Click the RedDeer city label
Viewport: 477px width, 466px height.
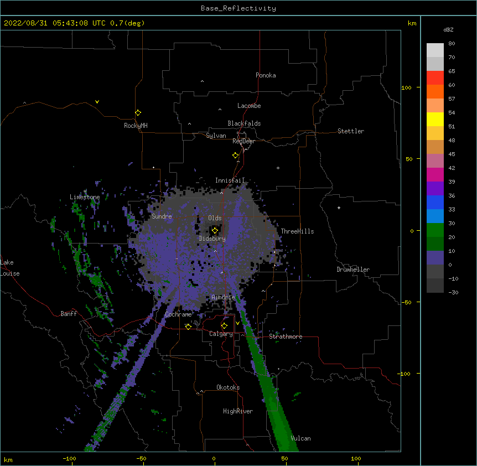tap(243, 141)
